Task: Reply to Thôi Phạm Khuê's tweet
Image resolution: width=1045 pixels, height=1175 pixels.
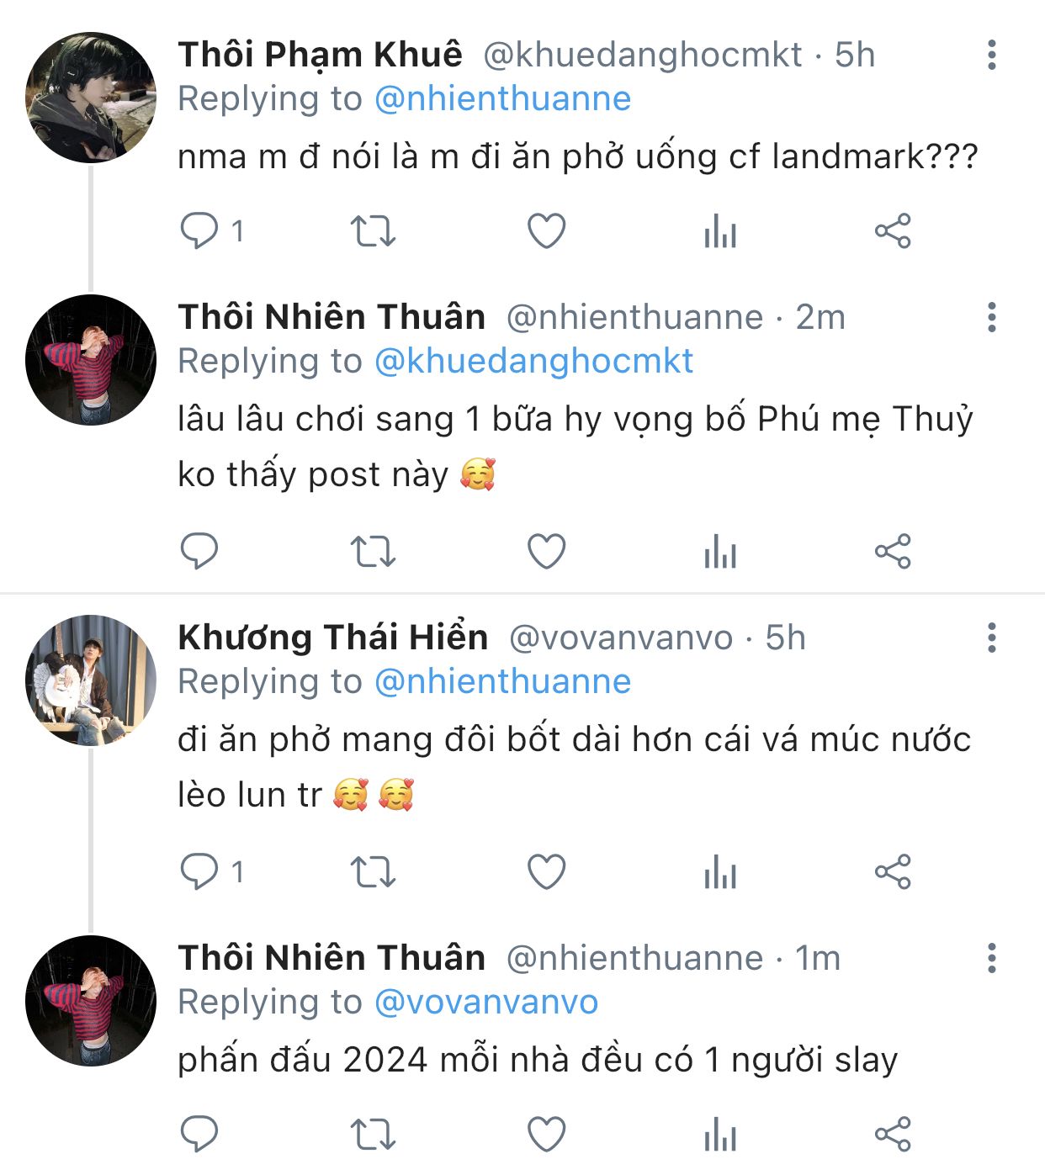Action: tap(199, 230)
